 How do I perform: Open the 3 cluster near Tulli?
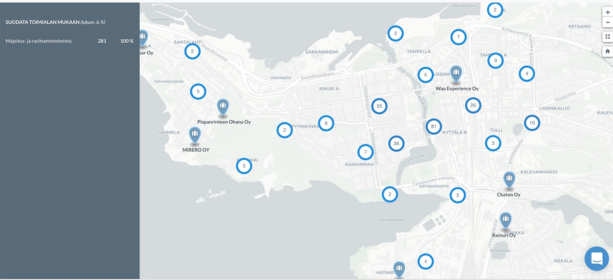493,143
